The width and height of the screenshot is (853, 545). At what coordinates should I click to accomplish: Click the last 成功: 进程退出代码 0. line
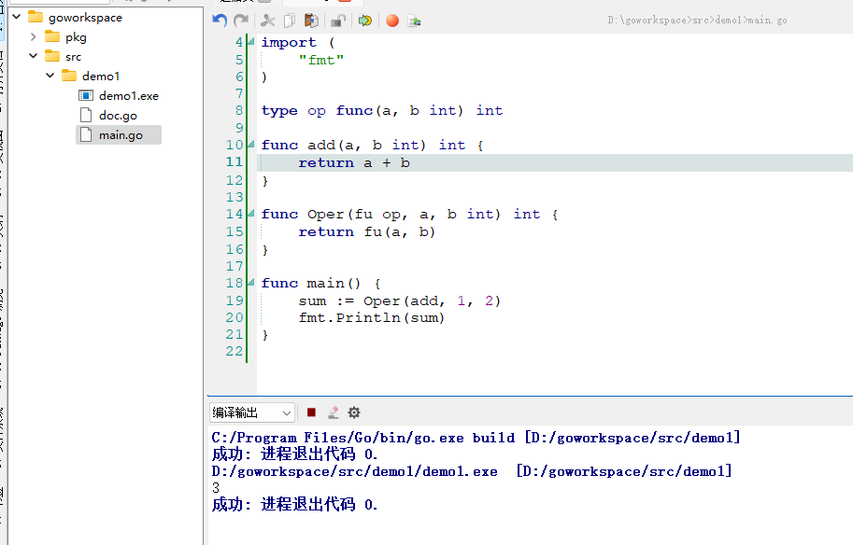[x=294, y=505]
